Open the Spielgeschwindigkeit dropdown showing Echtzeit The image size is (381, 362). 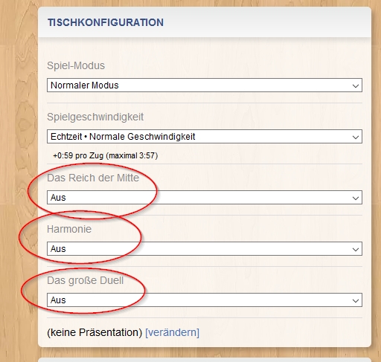tap(205, 137)
